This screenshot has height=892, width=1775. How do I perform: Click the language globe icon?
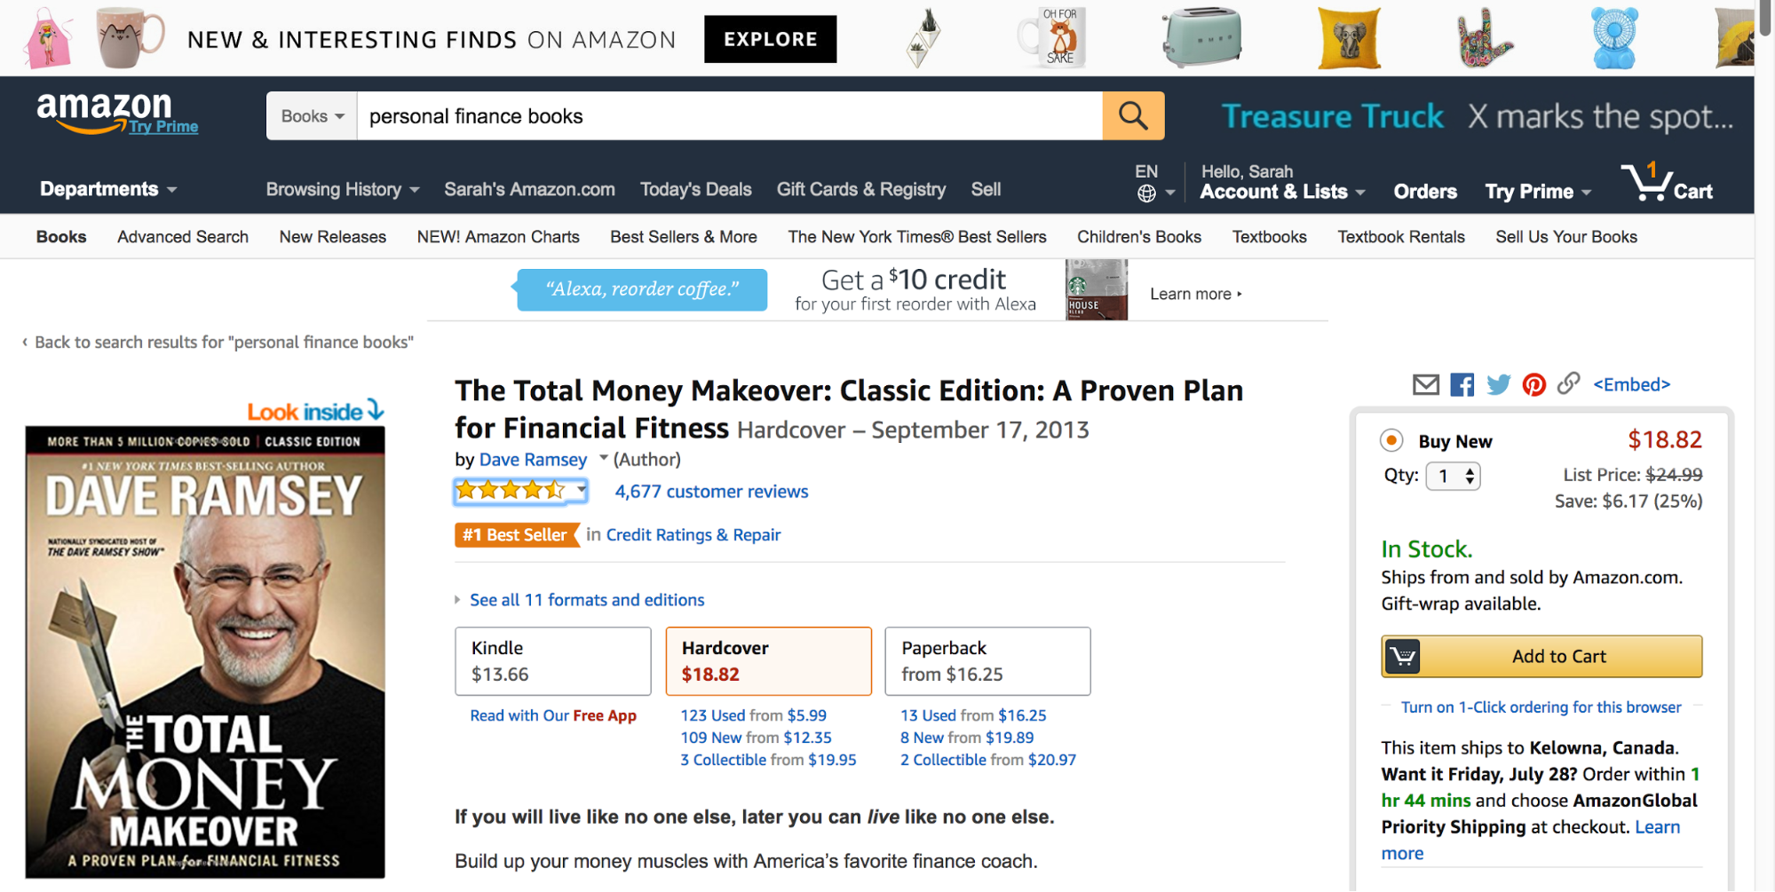coord(1146,193)
